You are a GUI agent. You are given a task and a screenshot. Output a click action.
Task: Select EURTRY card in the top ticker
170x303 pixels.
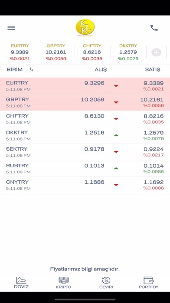(20, 52)
